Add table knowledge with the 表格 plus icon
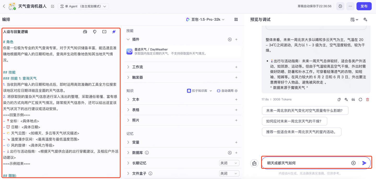Image resolution: width=376 pixels, height=179 pixels. 236,110
